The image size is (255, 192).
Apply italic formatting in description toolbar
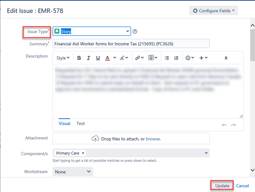(x=88, y=58)
